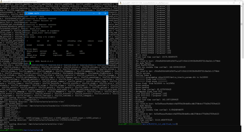Click 'ERROR: Invalid number of arguments' in PuTTY

coord(42,31)
